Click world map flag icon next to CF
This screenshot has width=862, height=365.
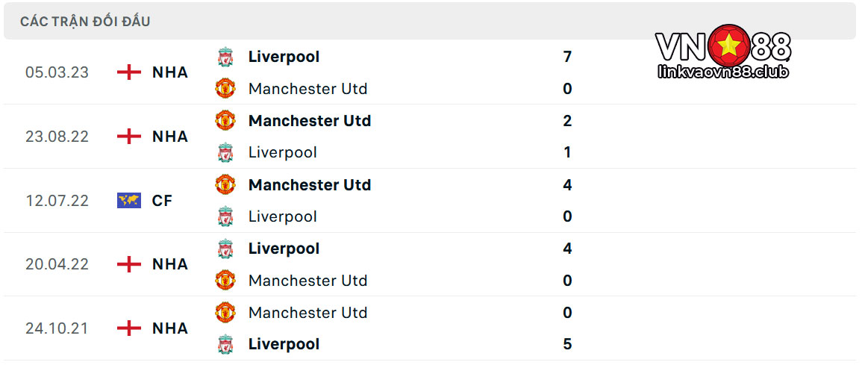pyautogui.click(x=128, y=201)
